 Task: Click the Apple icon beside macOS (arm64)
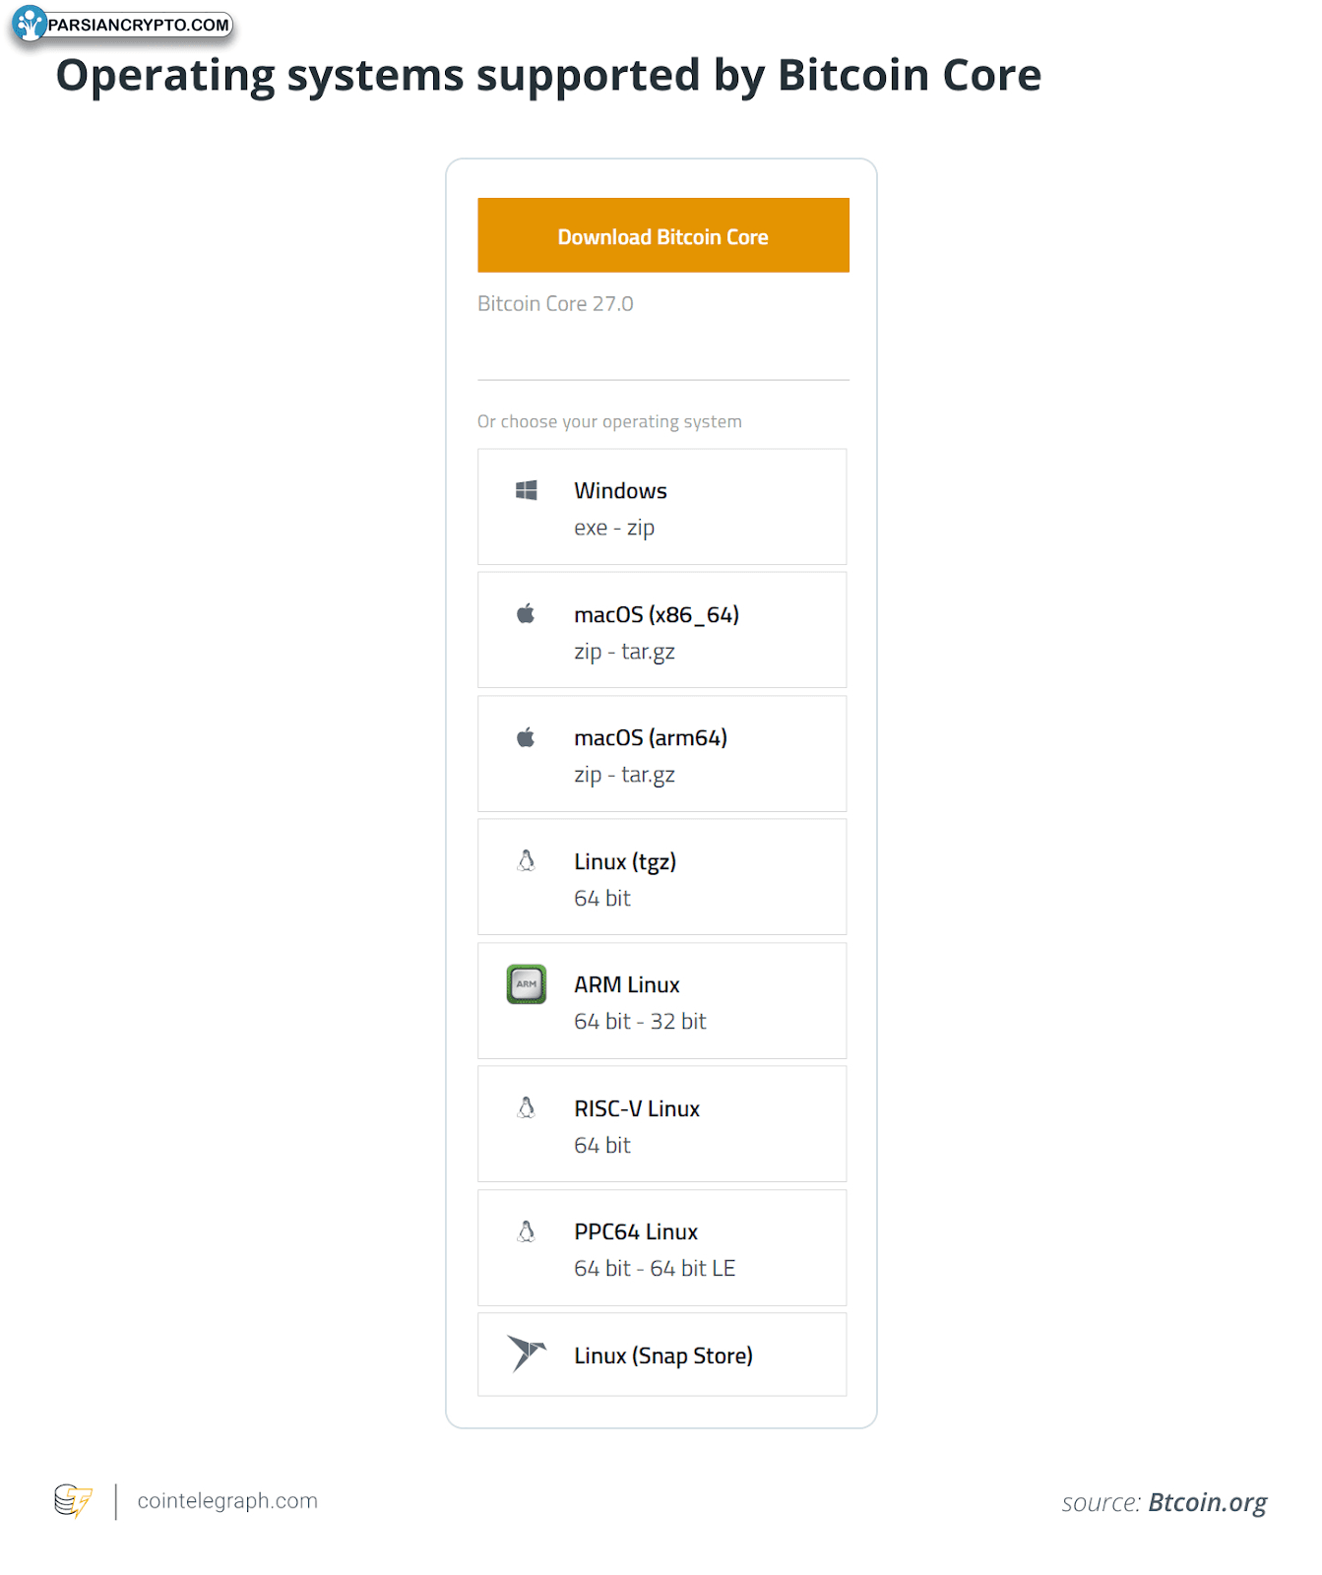click(x=526, y=737)
